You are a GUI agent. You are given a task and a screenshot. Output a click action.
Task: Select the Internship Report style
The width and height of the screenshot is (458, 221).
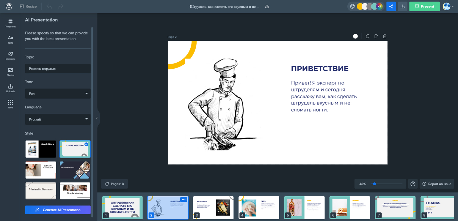point(75,170)
